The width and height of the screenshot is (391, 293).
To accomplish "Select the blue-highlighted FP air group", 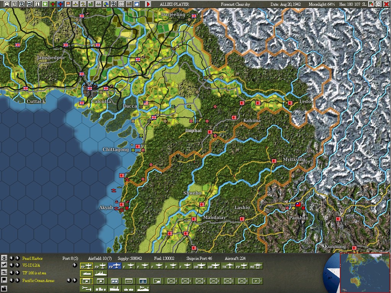I will (115, 266).
